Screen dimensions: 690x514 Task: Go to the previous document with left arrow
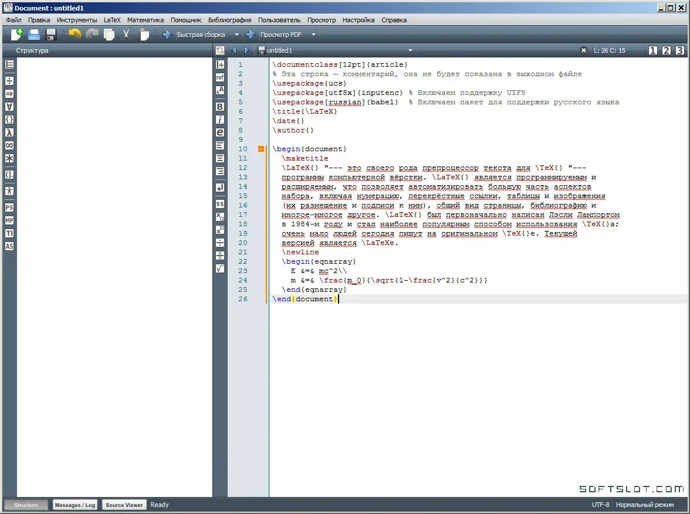[x=234, y=50]
